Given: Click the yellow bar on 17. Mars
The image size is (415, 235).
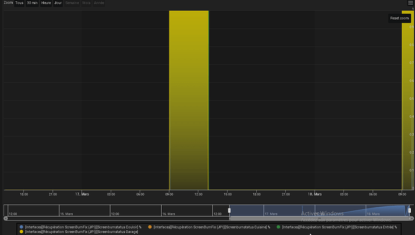Looking at the screenshot, I should [189, 100].
